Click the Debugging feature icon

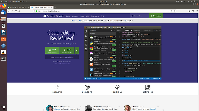[x=87, y=87]
